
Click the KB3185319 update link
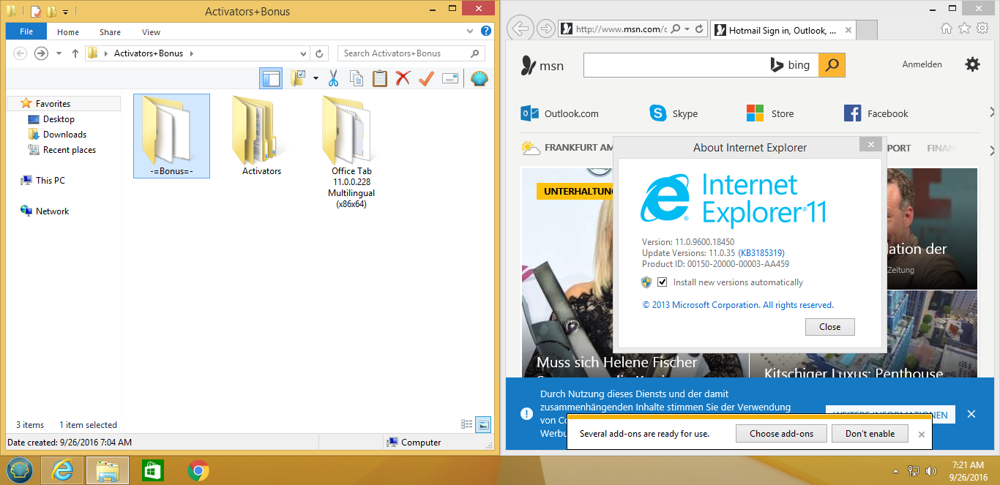point(761,253)
